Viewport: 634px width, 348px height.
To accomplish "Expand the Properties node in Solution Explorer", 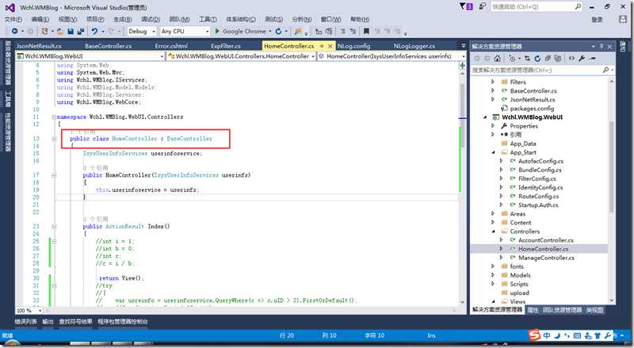I will click(493, 126).
